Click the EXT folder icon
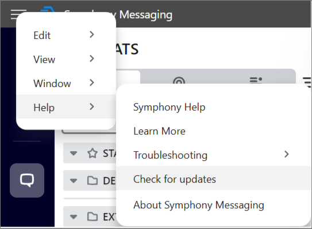The width and height of the screenshot is (312, 229). pyautogui.click(x=93, y=216)
